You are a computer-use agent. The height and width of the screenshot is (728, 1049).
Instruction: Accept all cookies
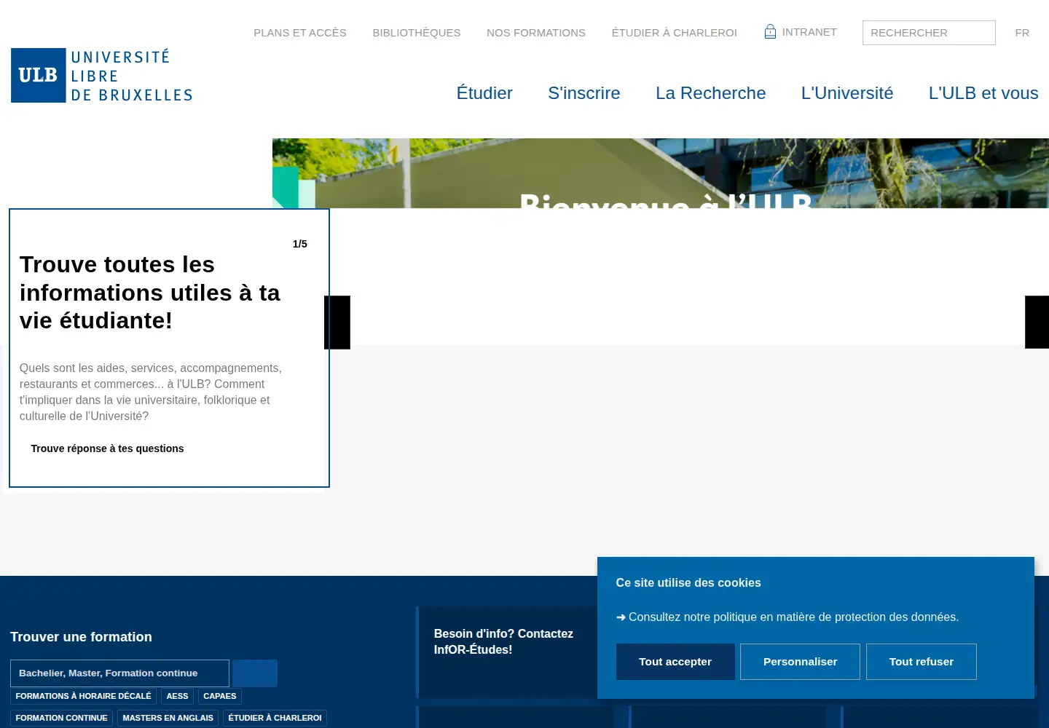tap(675, 662)
